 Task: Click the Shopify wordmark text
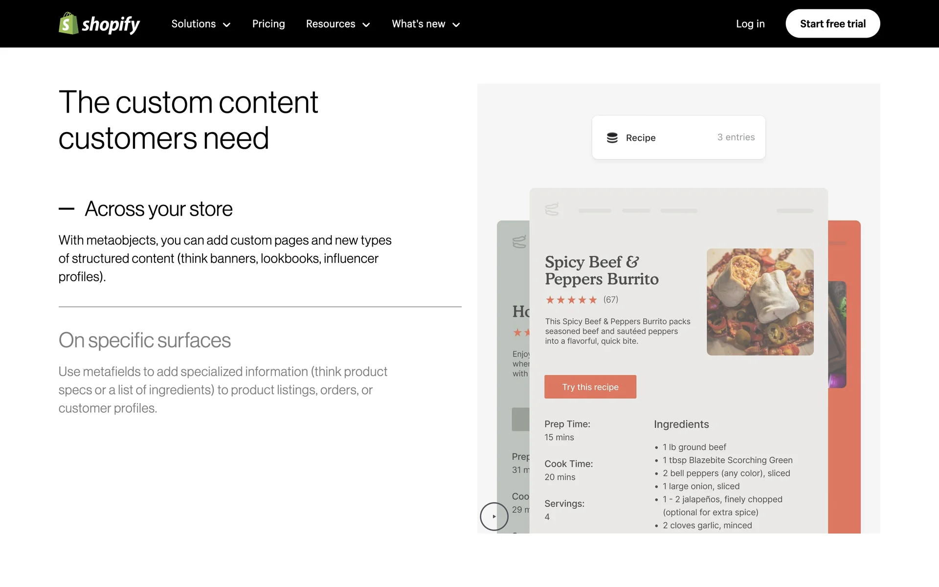pyautogui.click(x=111, y=24)
